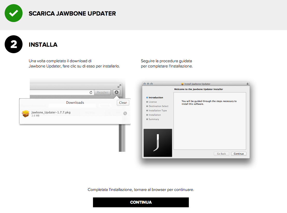The height and width of the screenshot is (213, 287).
Task: Click 'Install Jawbone Updater' window title
Action: click(197, 84)
